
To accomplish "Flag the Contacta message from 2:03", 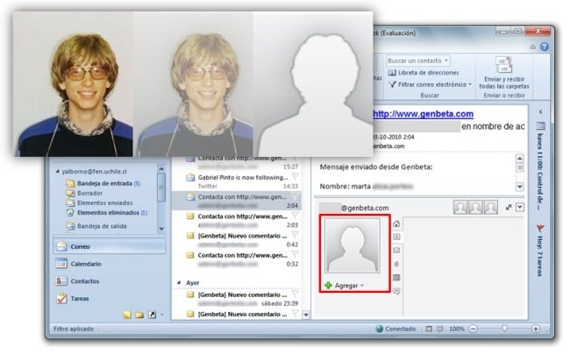I will click(296, 216).
